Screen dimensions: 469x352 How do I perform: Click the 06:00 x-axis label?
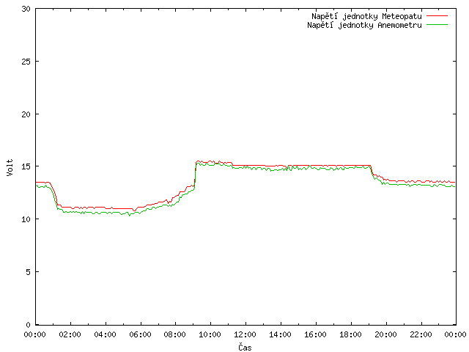(140, 334)
